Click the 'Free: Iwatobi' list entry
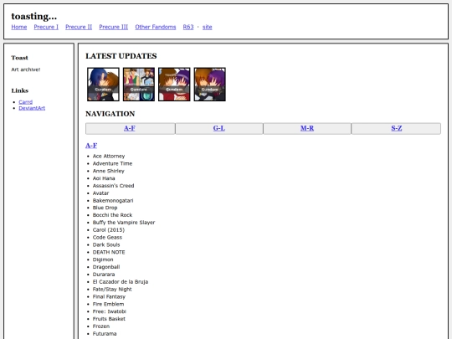The image size is (452, 339). tap(110, 311)
